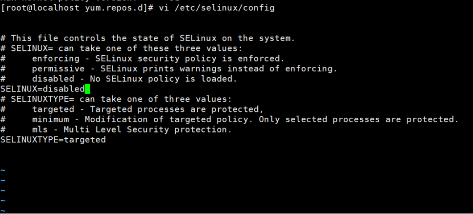Screen dimensions: 473x214
Task: Click the text "SELinux security policy is enforced."
Action: coord(190,59)
